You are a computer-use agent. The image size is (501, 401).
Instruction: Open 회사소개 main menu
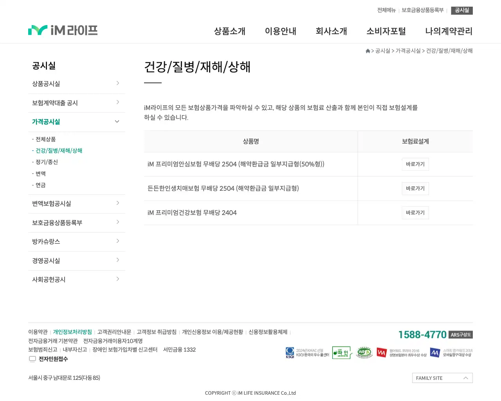(332, 31)
